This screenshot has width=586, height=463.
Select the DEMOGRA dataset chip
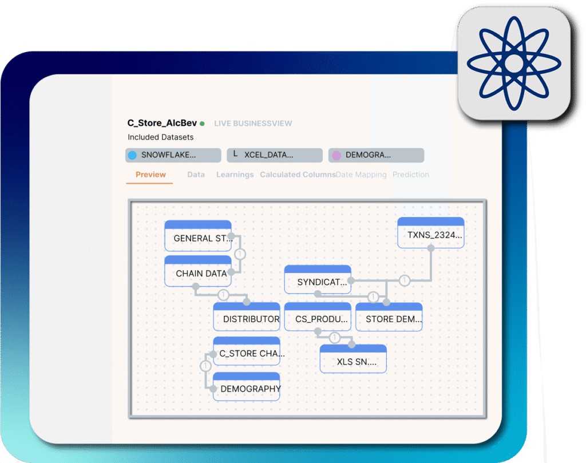[x=376, y=155]
